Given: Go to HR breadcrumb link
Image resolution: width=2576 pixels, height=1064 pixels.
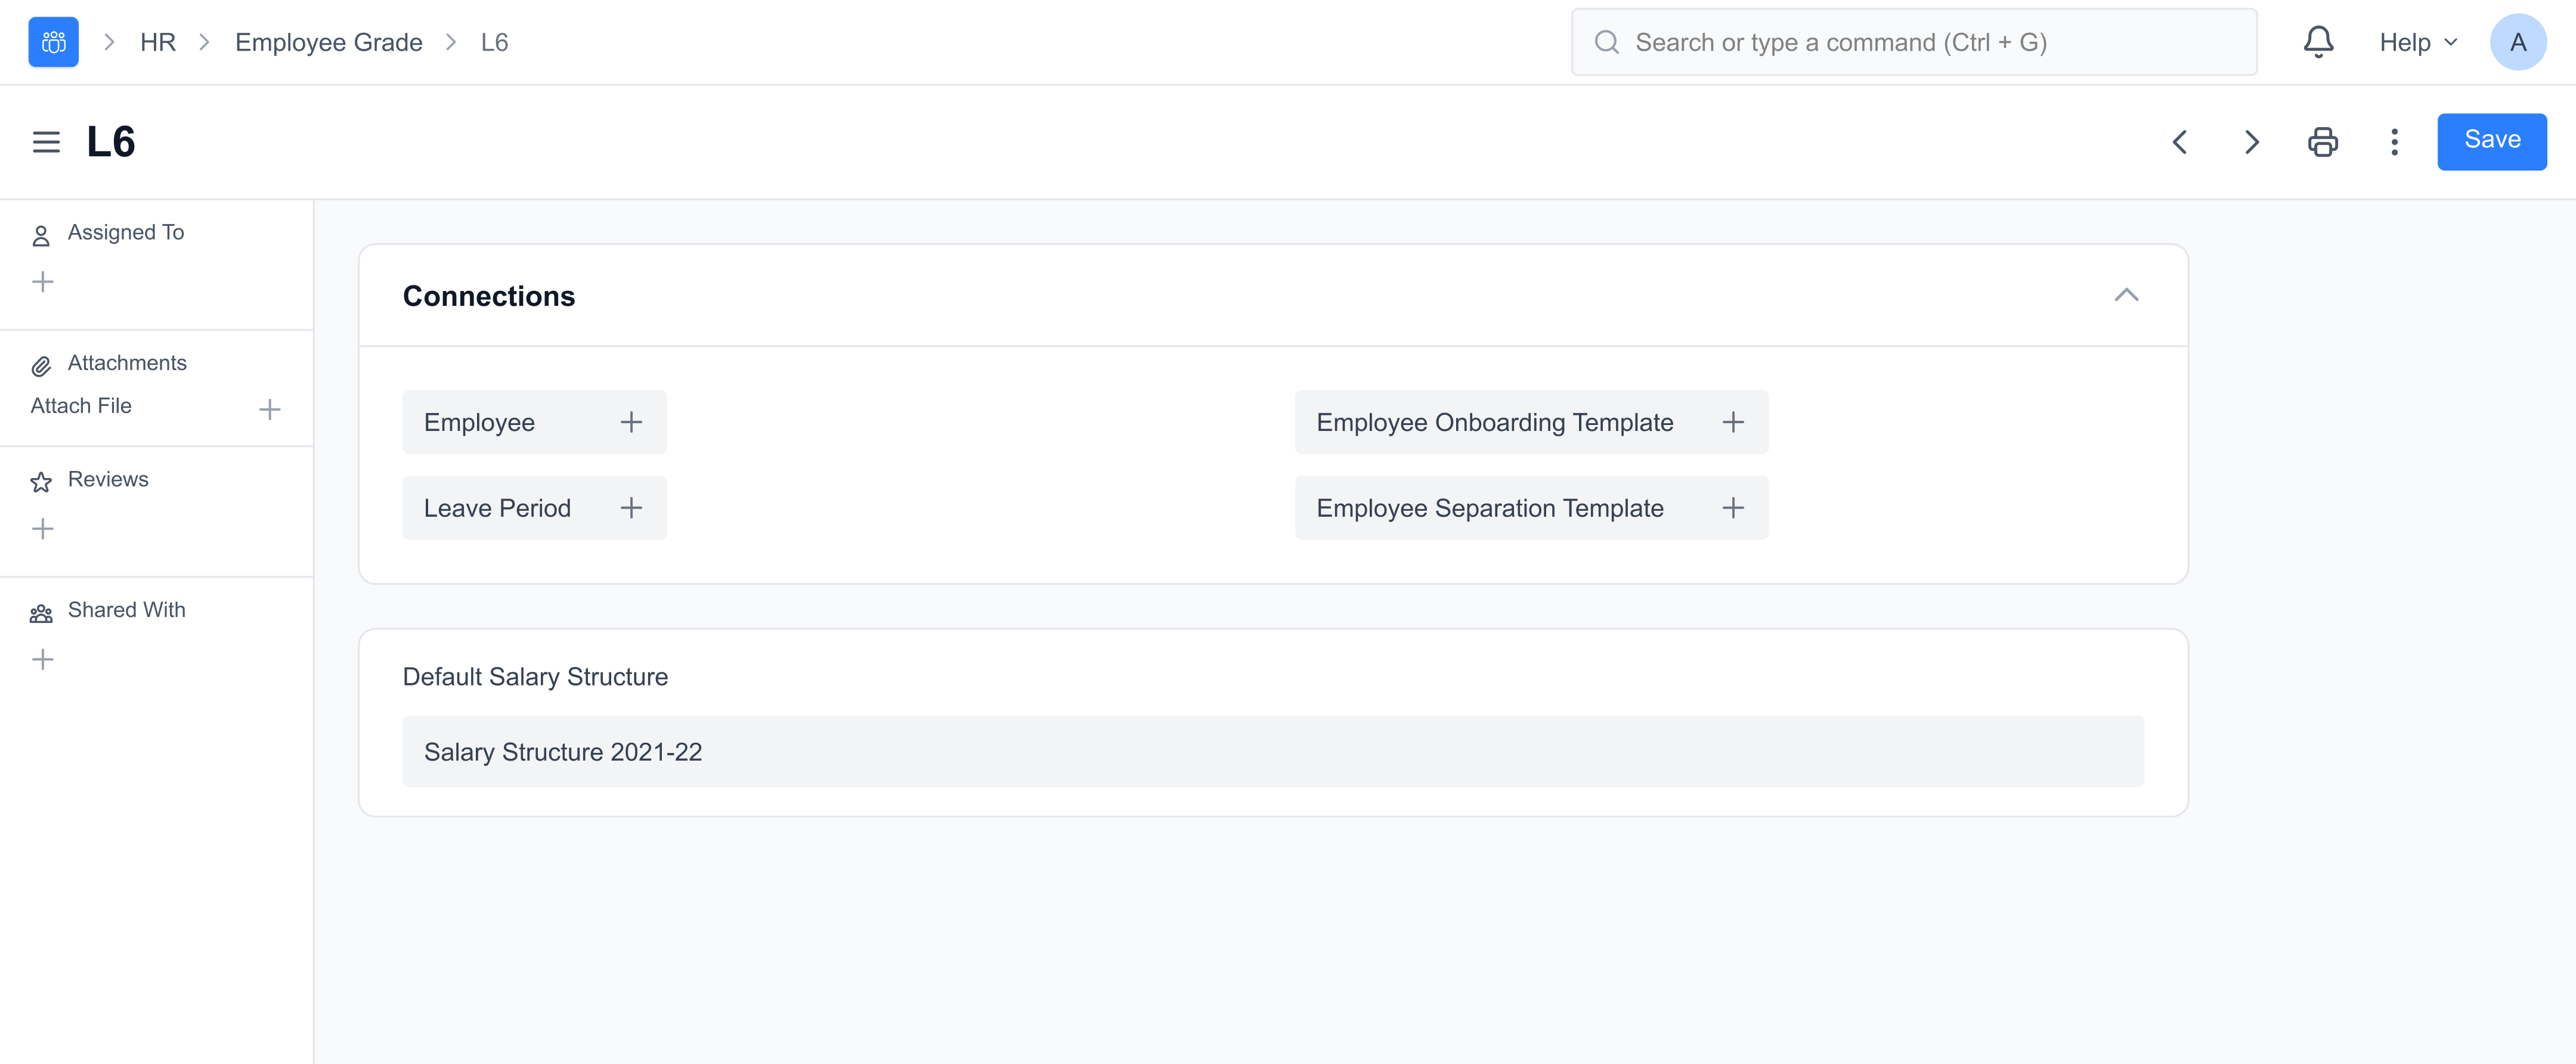Looking at the screenshot, I should [158, 42].
